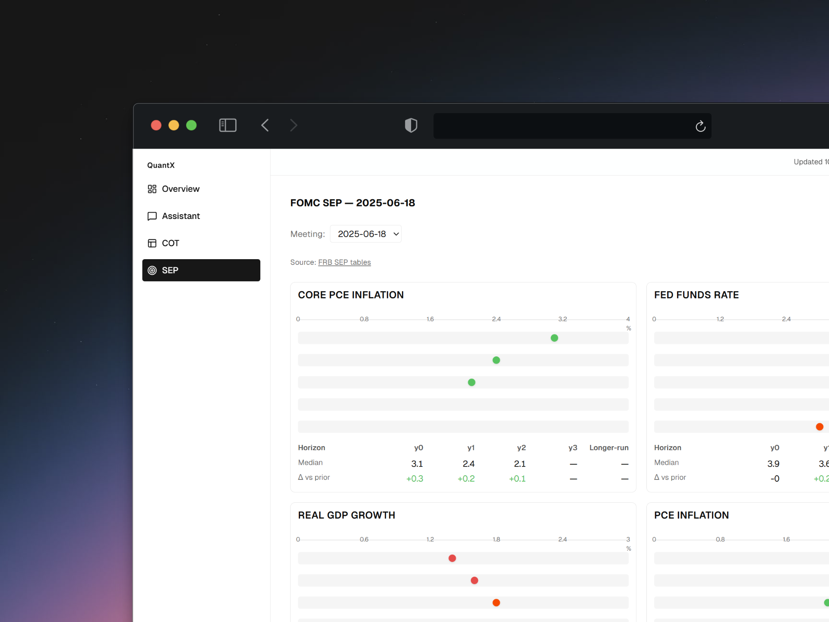This screenshot has width=829, height=622.
Task: Click the green y0 Core PCE dot
Action: (554, 338)
